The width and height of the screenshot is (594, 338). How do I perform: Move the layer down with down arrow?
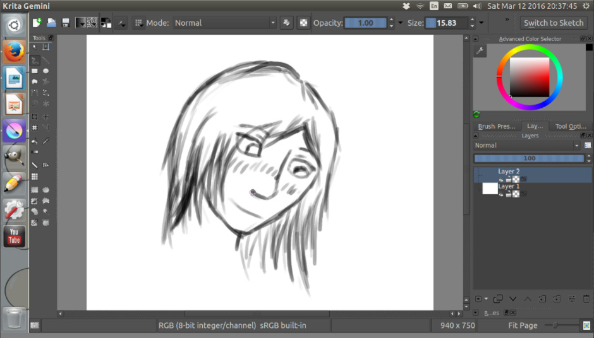[512, 298]
